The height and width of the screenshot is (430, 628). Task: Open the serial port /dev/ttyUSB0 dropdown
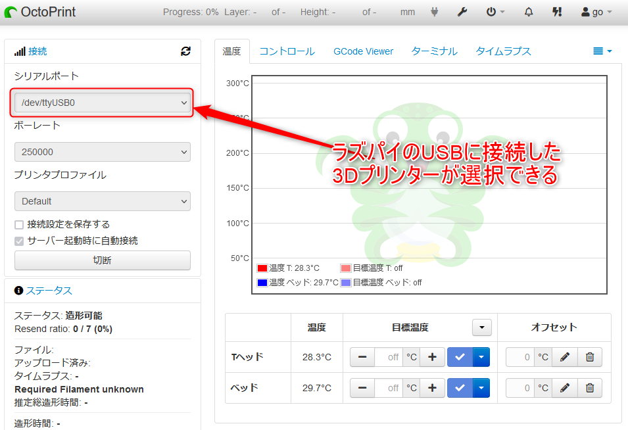coord(102,103)
